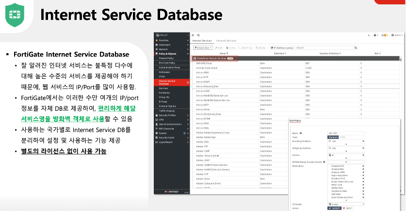
Task: Click the Favorites star icon in sidebar
Action: [157, 40]
